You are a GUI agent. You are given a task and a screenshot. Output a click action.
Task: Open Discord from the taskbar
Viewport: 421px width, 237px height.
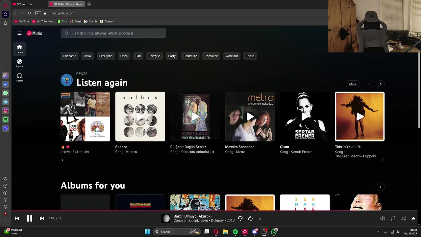coord(255,232)
